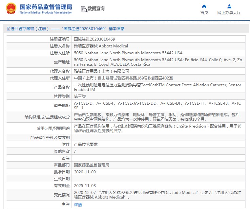Click the 第三类 management category cell

click(158, 96)
